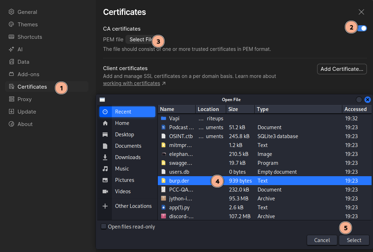The image size is (373, 252).
Task: Switch to the Themes settings section
Action: tap(47, 24)
